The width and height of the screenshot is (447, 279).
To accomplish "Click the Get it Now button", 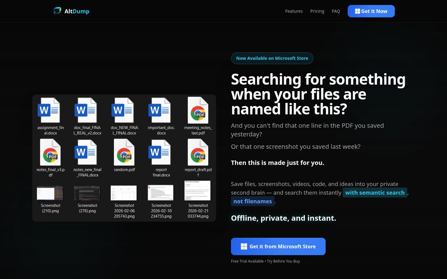I will [x=371, y=11].
